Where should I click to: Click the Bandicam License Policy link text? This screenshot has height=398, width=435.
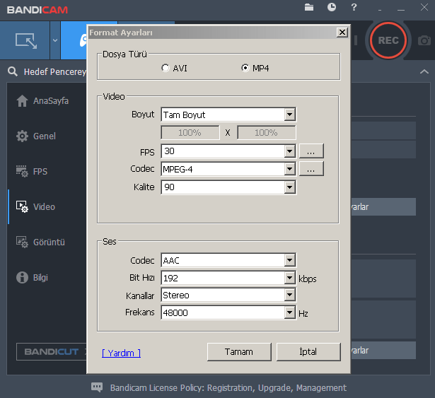coord(228,387)
